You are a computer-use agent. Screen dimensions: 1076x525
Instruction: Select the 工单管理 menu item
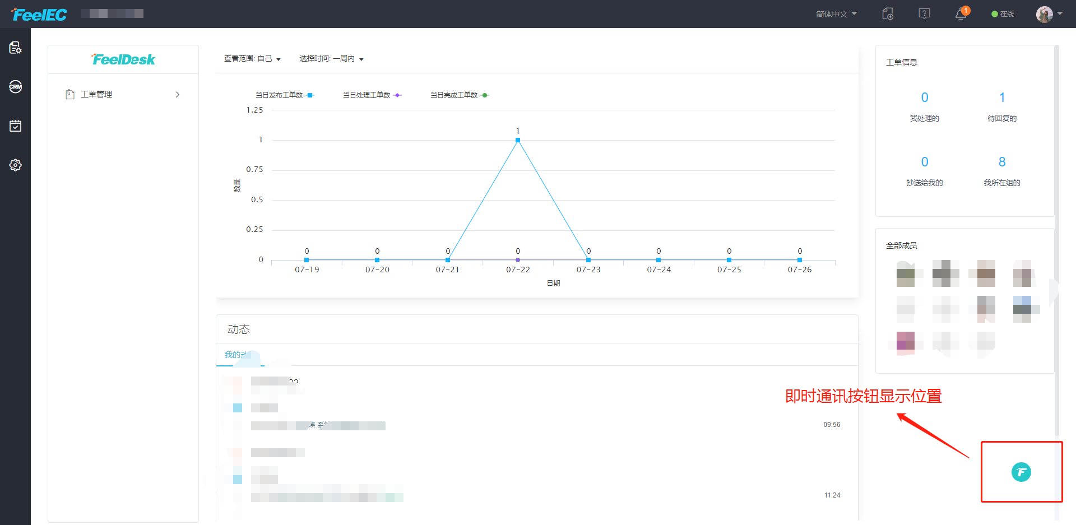[x=123, y=94]
